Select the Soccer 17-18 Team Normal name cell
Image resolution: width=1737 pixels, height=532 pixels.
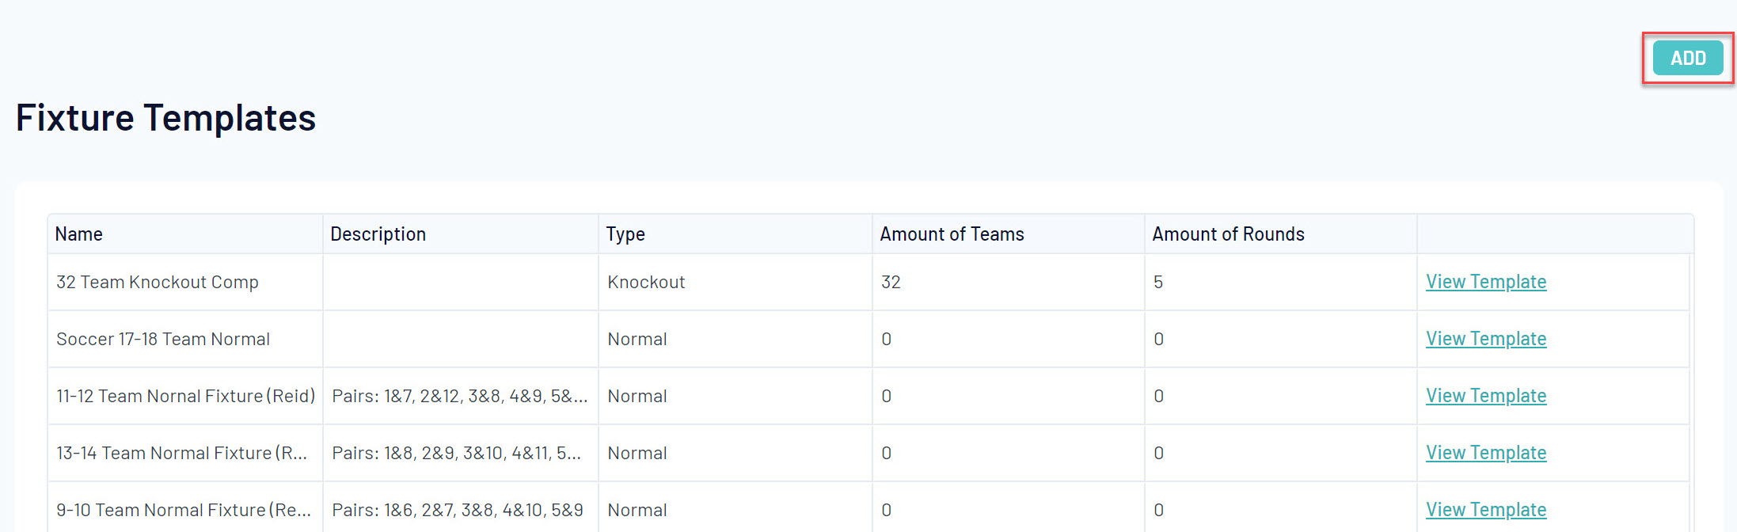pos(163,340)
